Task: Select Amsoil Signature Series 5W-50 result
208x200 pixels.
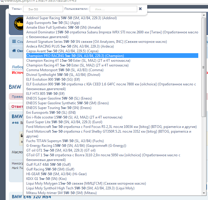Action: 96,42
